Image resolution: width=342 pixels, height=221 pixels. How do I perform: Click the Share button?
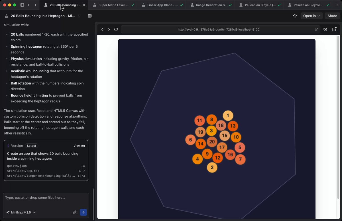point(332,16)
